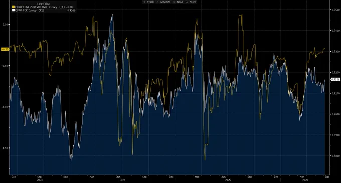Click the 0.9300 right axis label
This screenshot has width=341, height=183.
coord(335,51)
